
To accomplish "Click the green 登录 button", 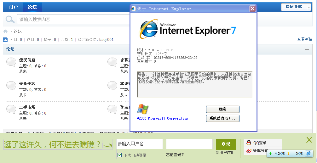I will coord(226,144).
